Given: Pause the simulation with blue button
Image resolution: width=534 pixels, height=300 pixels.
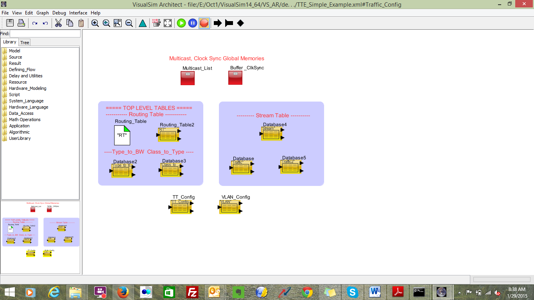Looking at the screenshot, I should [192, 23].
